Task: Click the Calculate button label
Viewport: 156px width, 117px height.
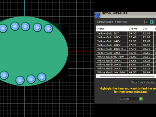Action: [124, 99]
